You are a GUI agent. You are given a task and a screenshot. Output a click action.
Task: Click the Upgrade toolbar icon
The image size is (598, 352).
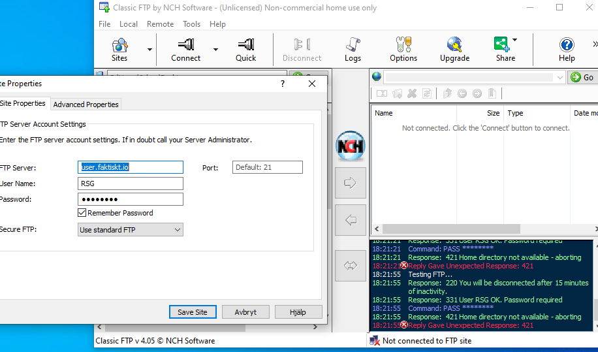coord(454,50)
